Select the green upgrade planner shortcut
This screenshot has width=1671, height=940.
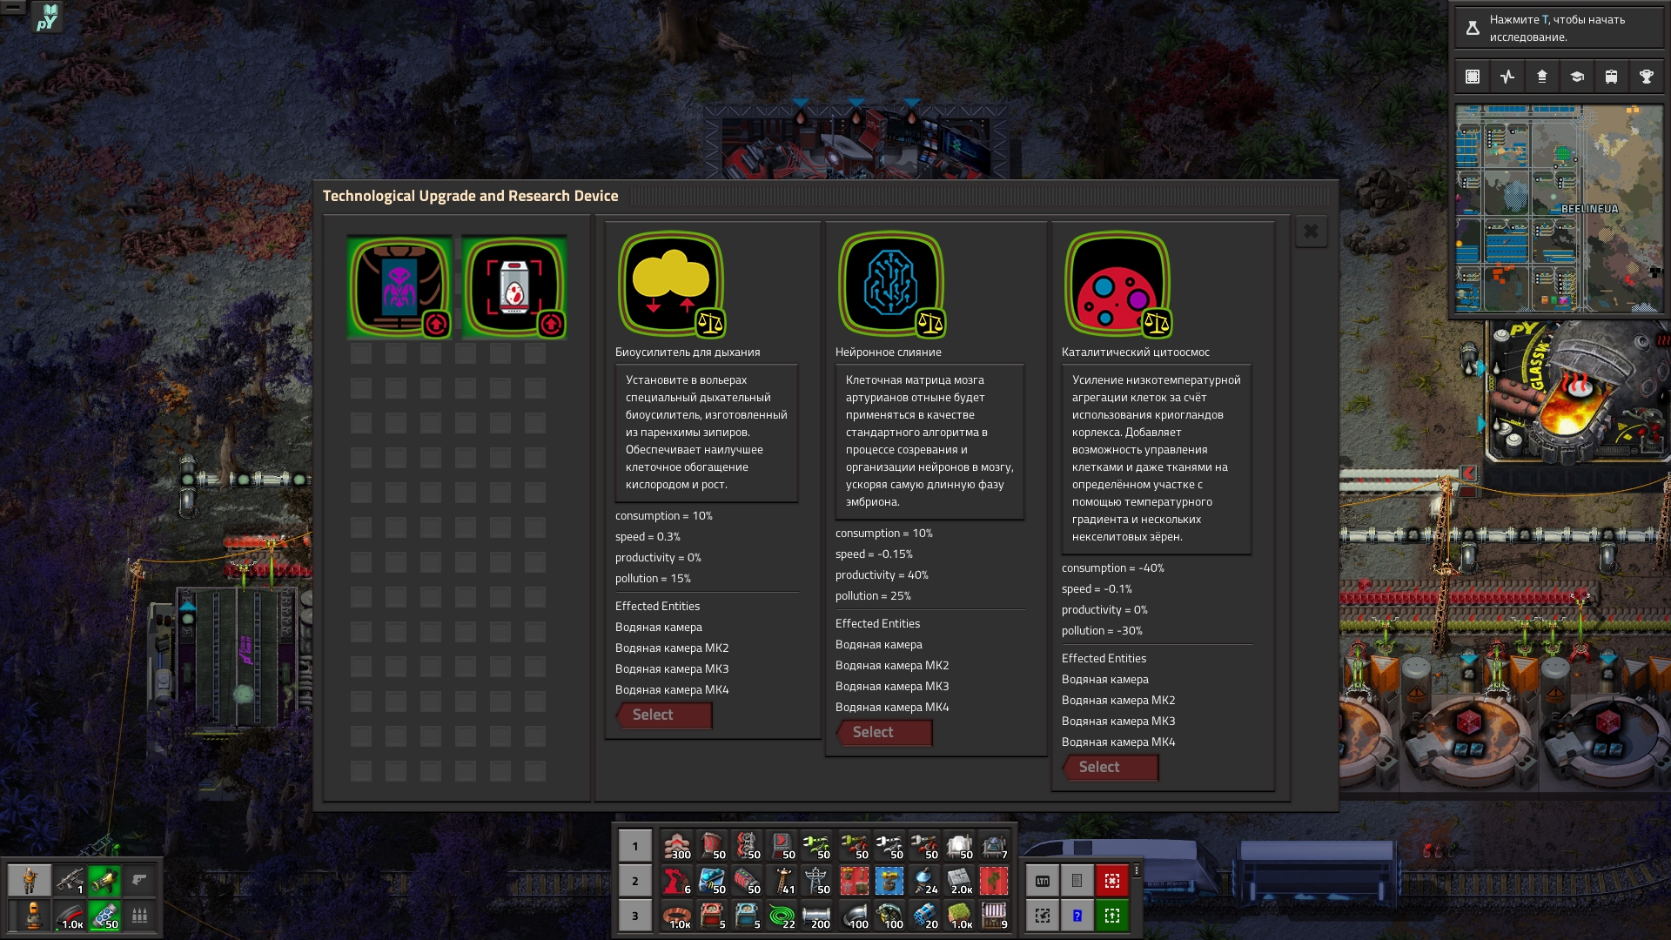1111,916
